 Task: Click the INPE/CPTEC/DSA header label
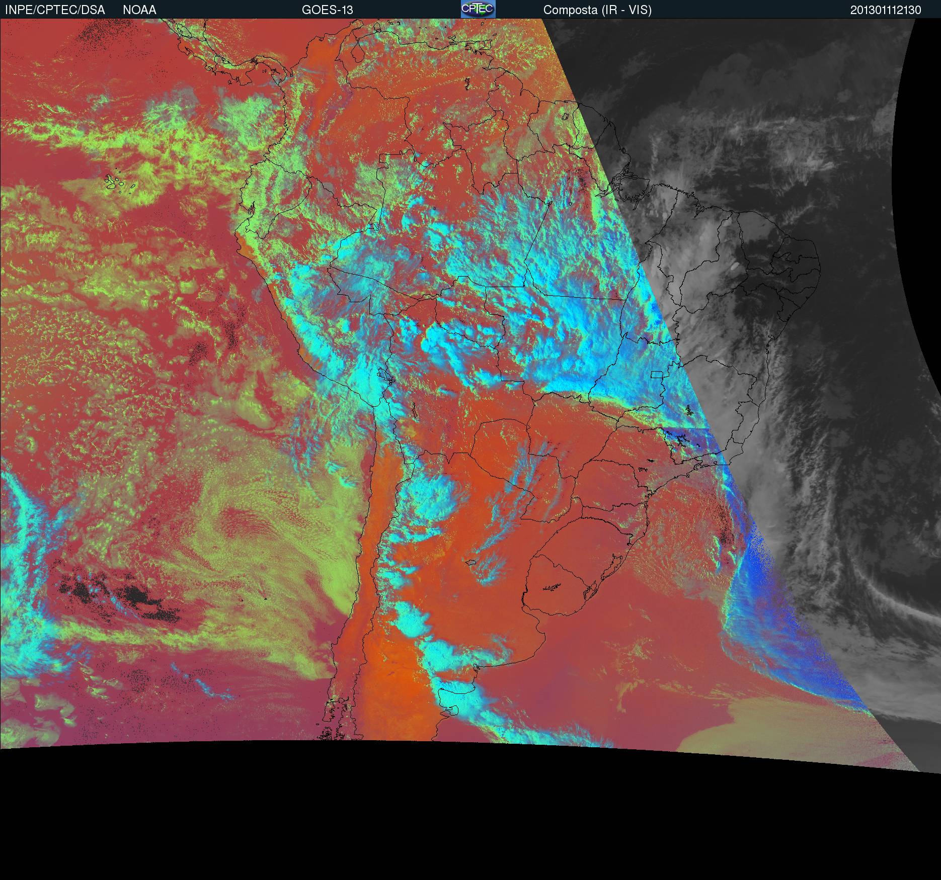tap(55, 10)
